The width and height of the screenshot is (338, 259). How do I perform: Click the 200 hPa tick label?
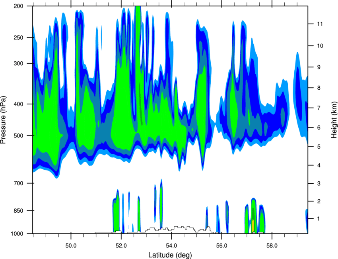[x=18, y=6]
